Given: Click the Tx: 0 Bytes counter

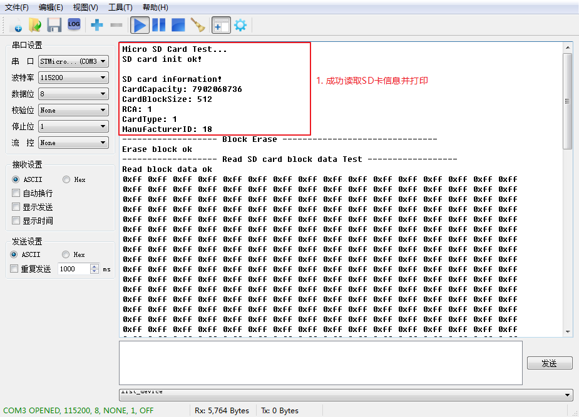Looking at the screenshot, I should [x=280, y=410].
